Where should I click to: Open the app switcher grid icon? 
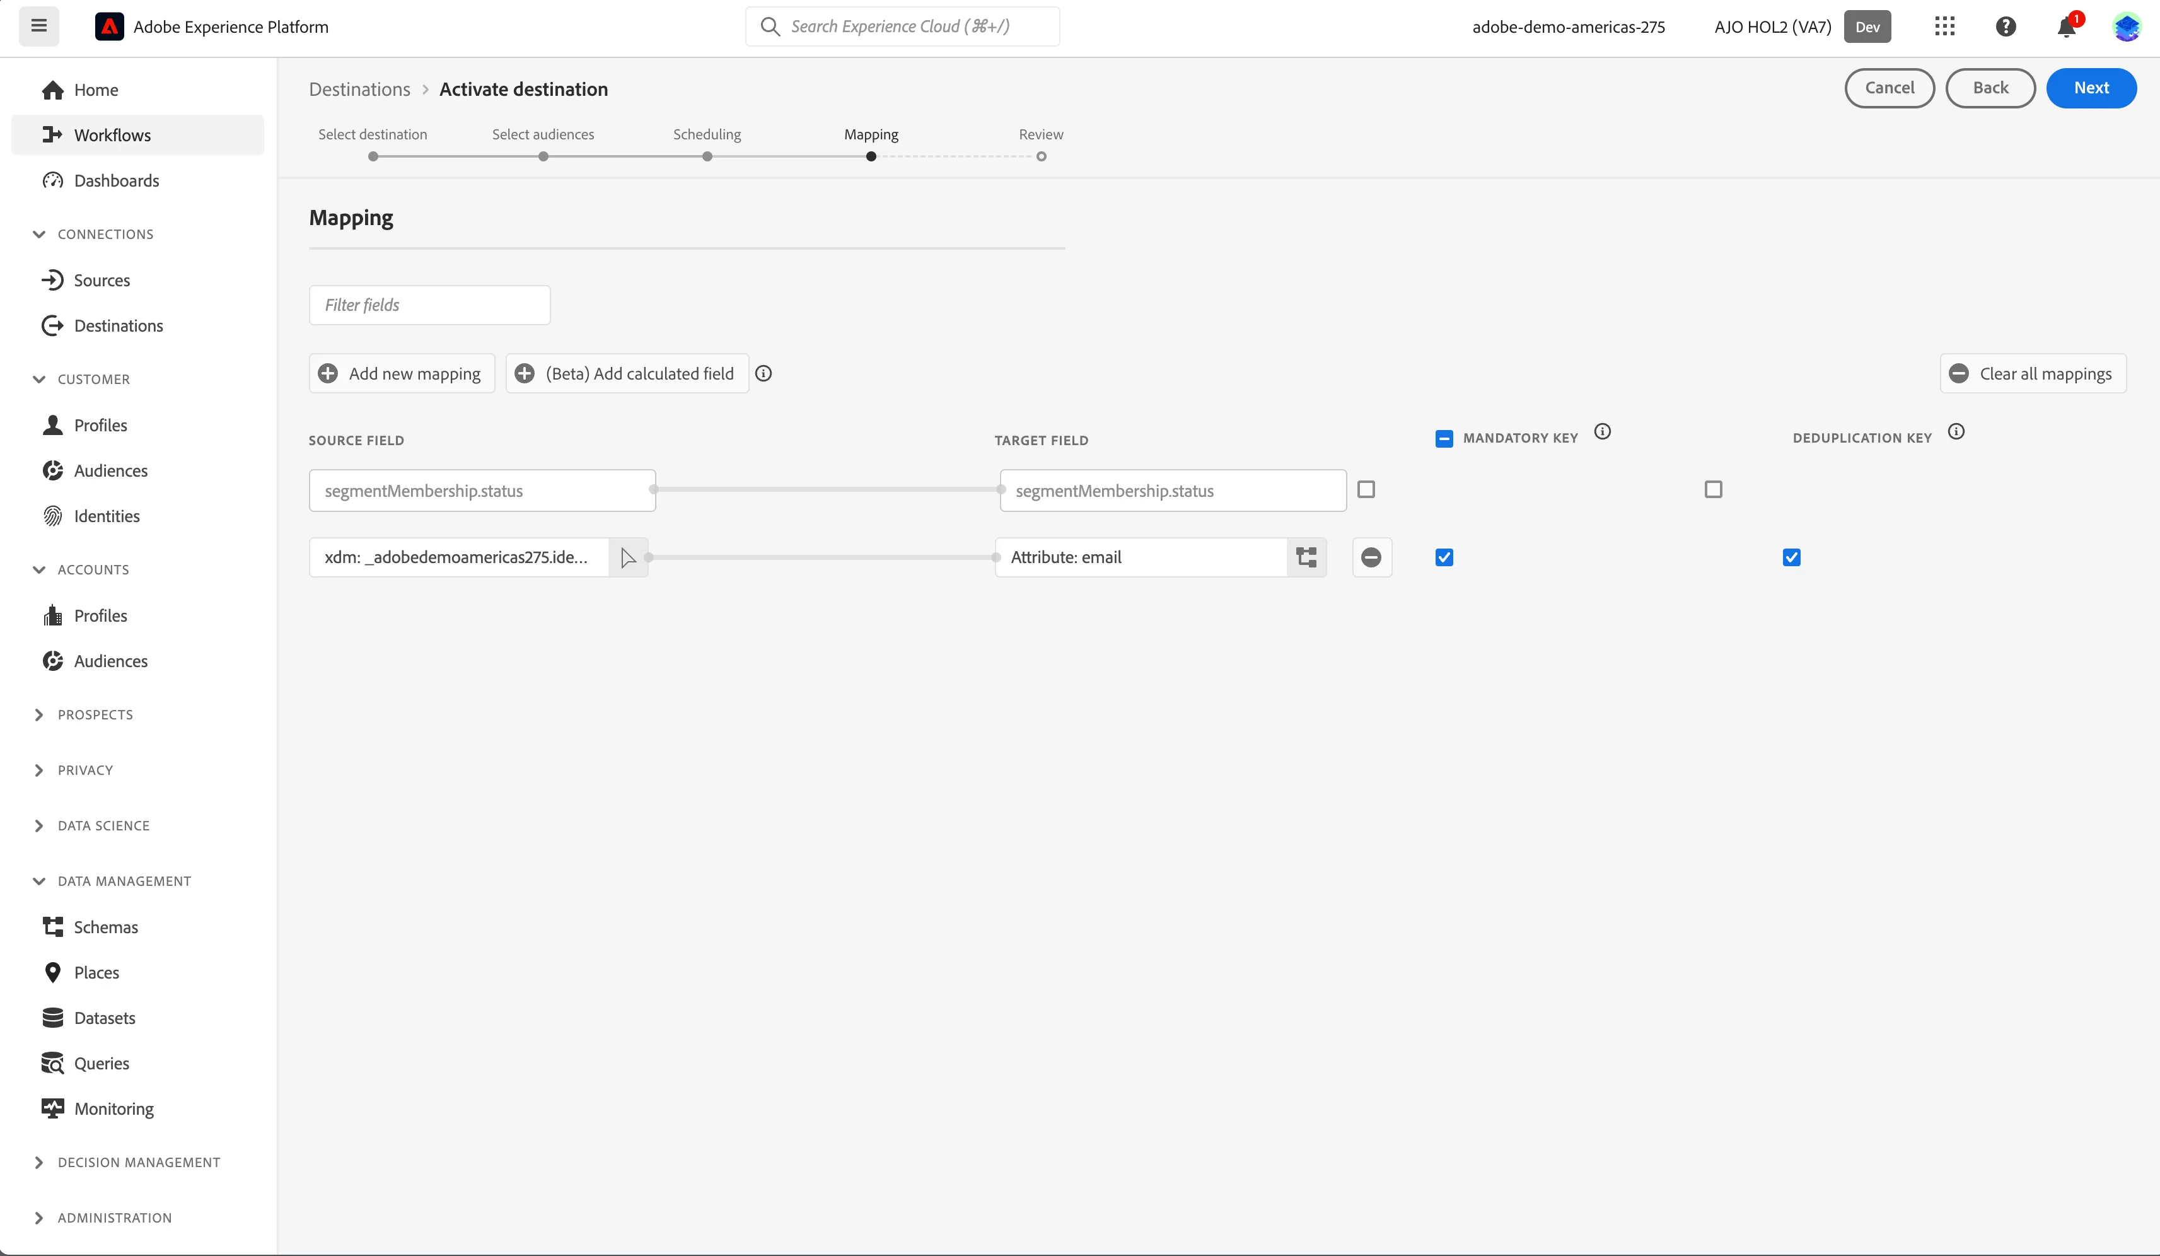(x=1945, y=26)
